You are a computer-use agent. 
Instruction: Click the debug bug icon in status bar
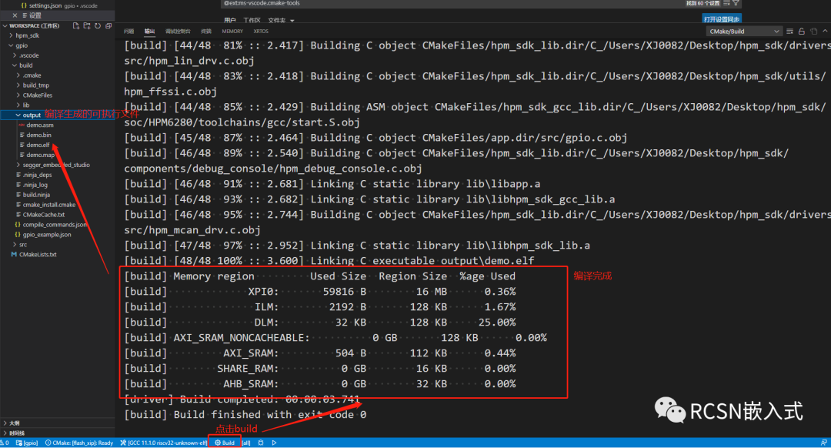click(261, 443)
